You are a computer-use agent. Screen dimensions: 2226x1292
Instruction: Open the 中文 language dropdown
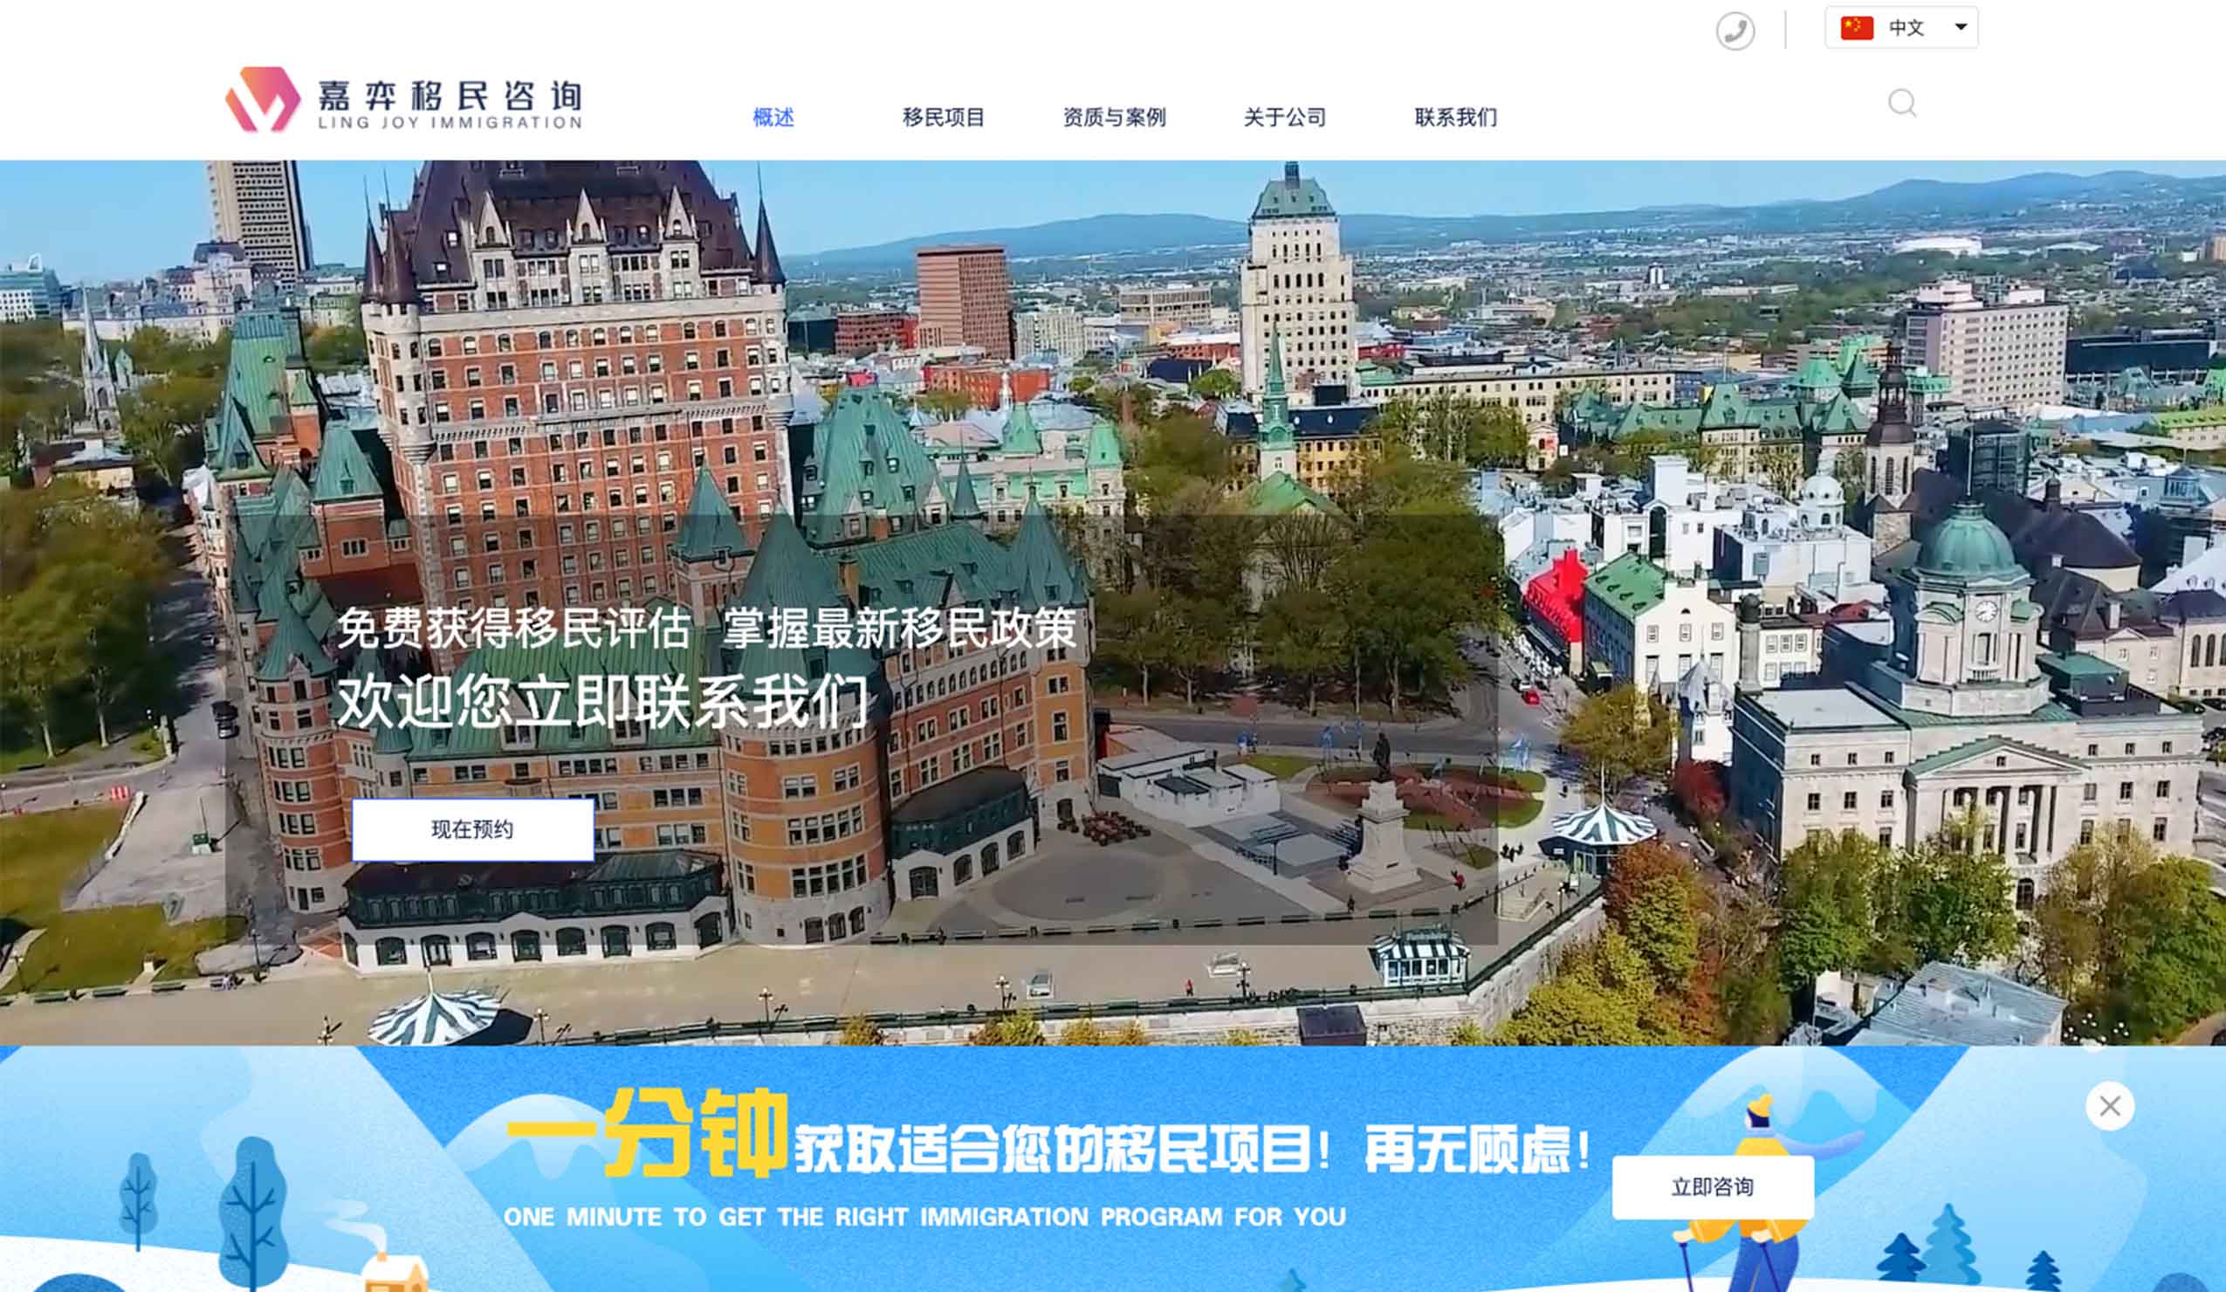(x=1908, y=27)
